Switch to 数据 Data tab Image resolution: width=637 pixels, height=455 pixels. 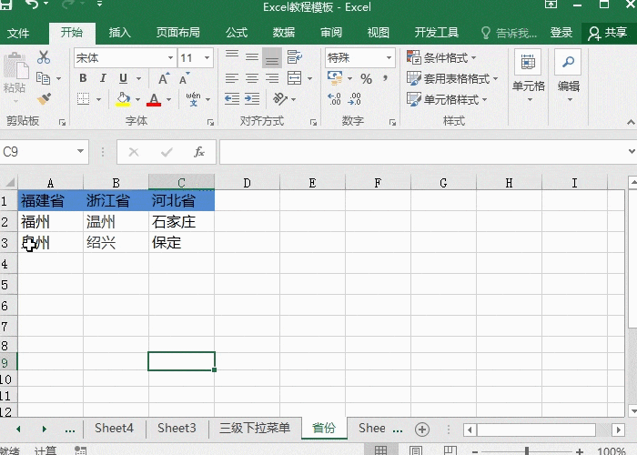pos(284,33)
